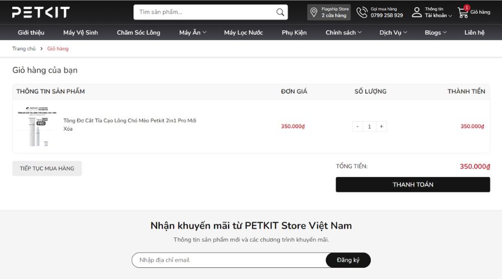Open Flagship Store location pin
Image resolution: width=502 pixels, height=279 pixels.
click(x=314, y=12)
